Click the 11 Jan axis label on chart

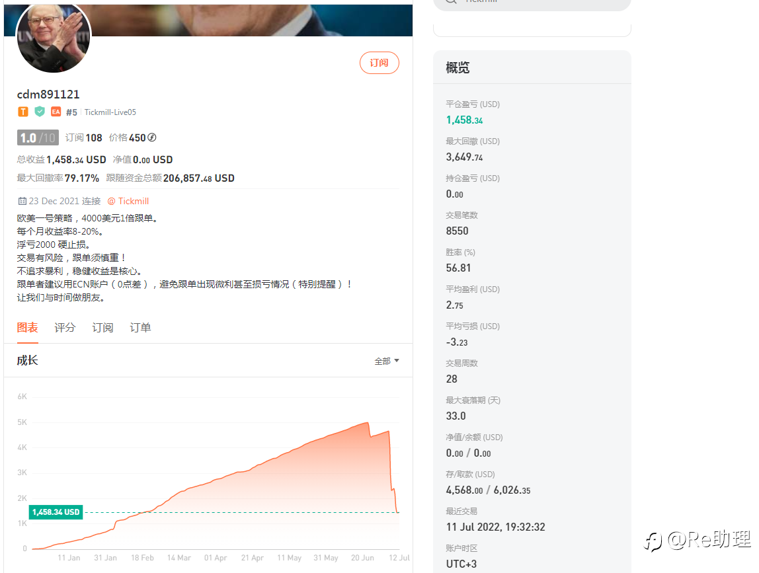[x=69, y=558]
